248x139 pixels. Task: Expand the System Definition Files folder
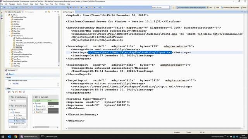coord(9,57)
